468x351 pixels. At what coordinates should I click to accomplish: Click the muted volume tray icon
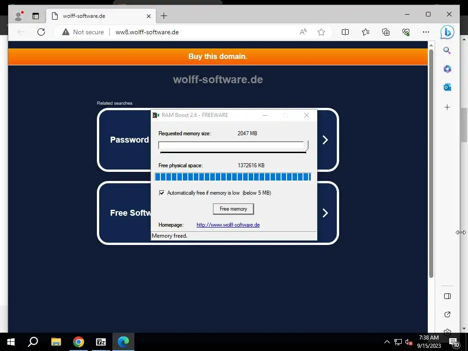pos(409,342)
